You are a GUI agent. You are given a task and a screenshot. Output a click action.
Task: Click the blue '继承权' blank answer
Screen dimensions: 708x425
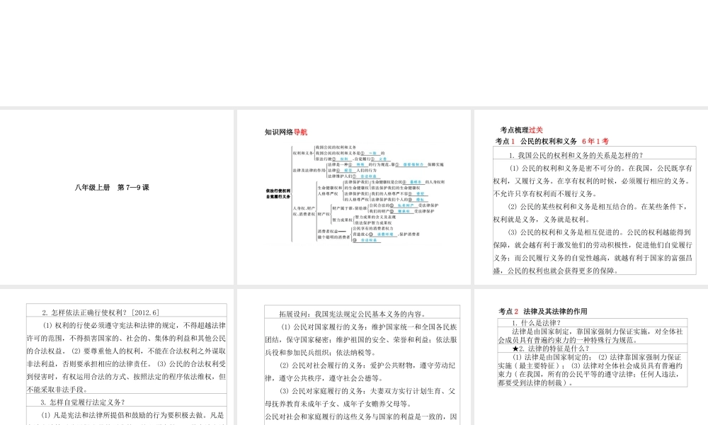coord(404,211)
